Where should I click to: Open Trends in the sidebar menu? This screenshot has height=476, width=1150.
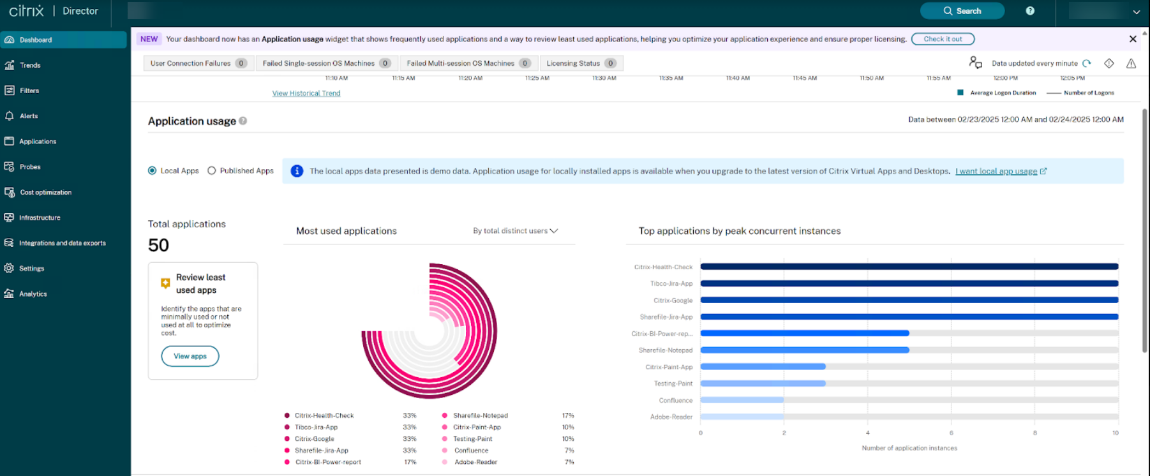(30, 65)
